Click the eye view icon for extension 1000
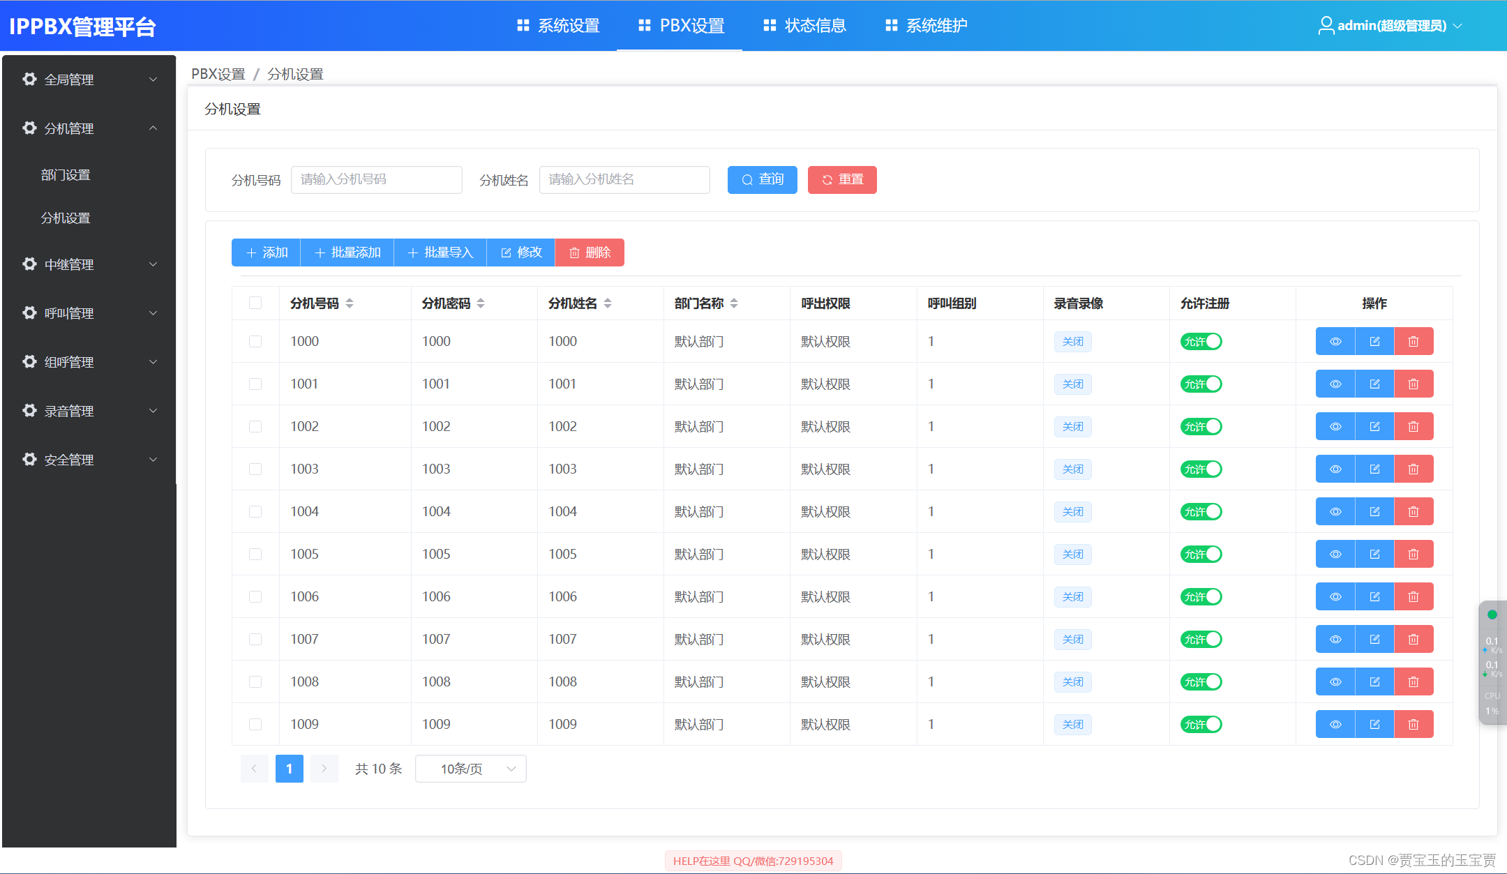Screen dimensions: 1507x874 1335,341
